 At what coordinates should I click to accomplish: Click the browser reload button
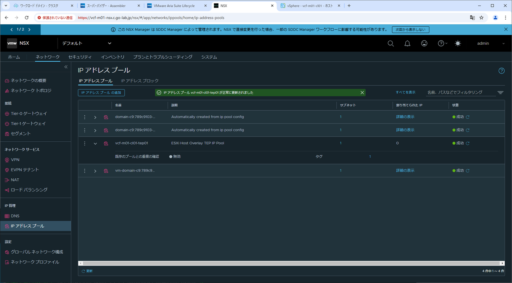point(27,18)
